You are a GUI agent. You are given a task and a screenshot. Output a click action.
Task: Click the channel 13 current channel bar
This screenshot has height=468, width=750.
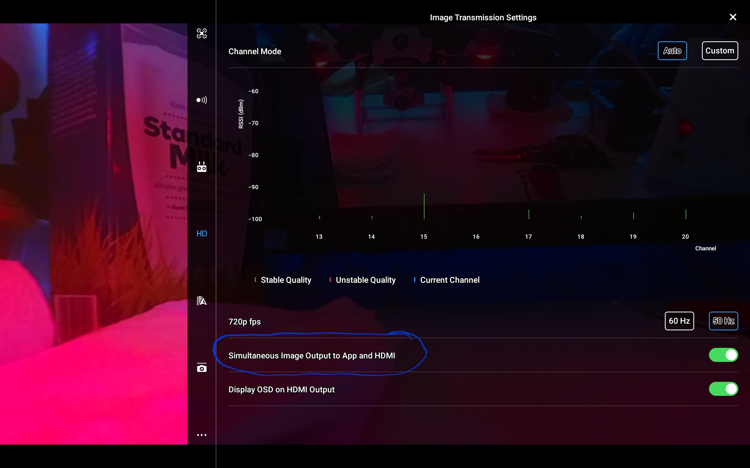tap(320, 217)
